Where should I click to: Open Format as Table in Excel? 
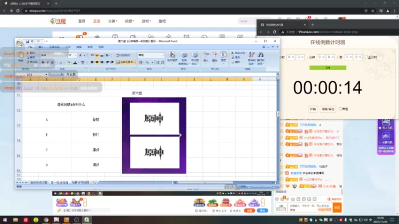[x=184, y=58]
